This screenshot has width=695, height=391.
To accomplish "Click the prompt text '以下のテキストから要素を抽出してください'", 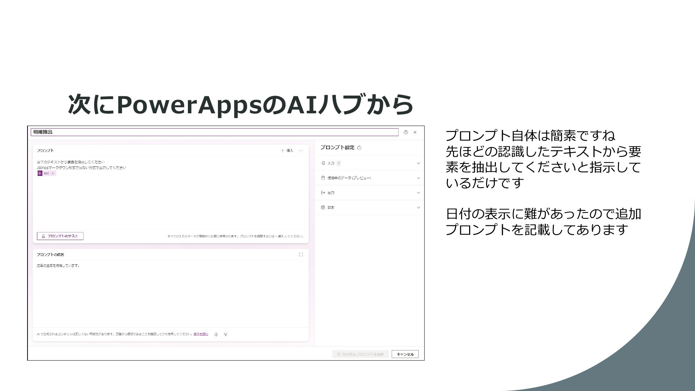I will [x=71, y=162].
